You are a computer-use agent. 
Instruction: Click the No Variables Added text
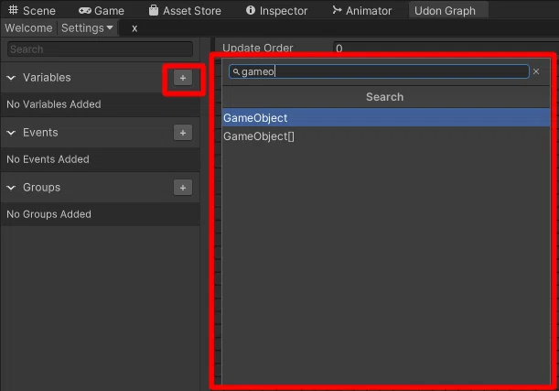[x=54, y=104]
